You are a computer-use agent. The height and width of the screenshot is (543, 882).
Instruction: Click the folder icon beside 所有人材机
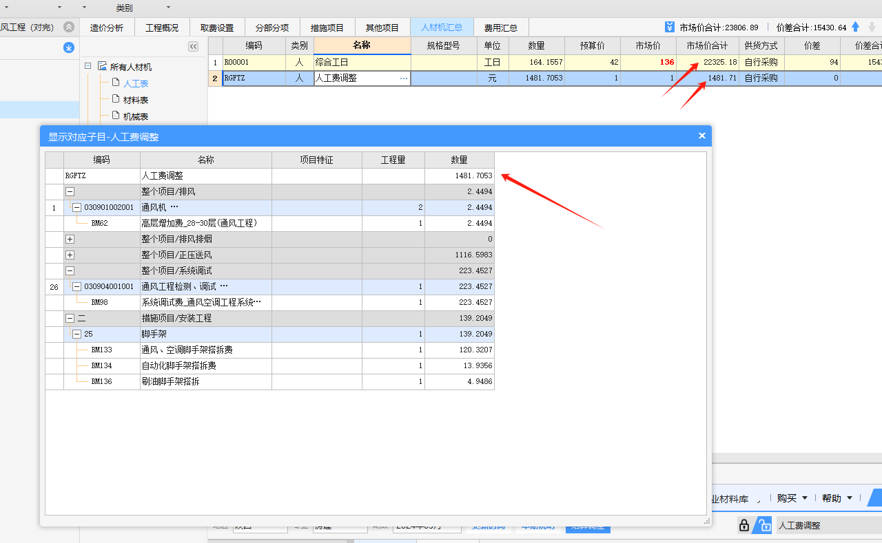pos(102,66)
